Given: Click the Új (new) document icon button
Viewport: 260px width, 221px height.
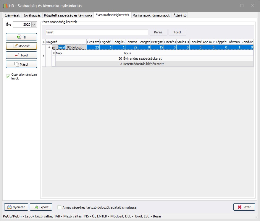Looking at the screenshot, I should (21, 37).
